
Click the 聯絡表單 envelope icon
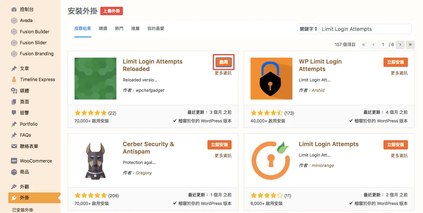(x=14, y=146)
